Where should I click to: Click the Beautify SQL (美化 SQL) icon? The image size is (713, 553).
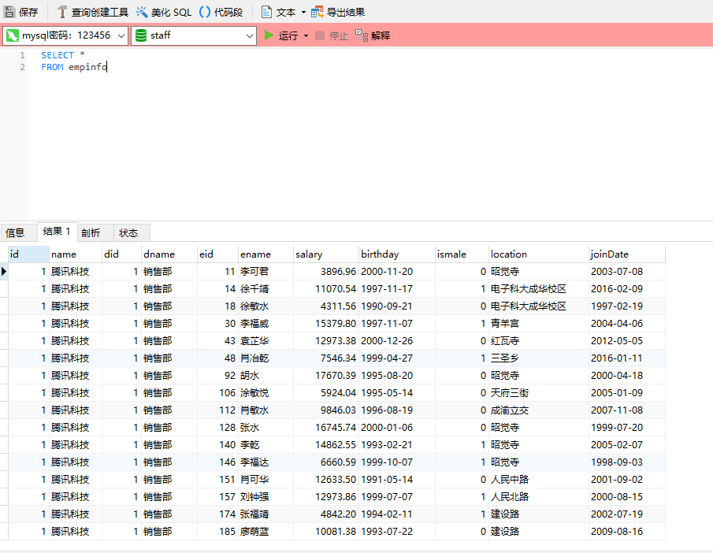click(142, 12)
